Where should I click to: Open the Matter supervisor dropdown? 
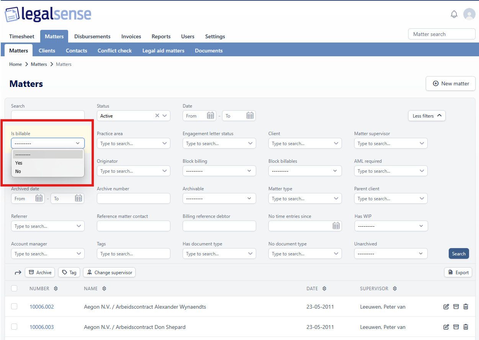pyautogui.click(x=391, y=144)
